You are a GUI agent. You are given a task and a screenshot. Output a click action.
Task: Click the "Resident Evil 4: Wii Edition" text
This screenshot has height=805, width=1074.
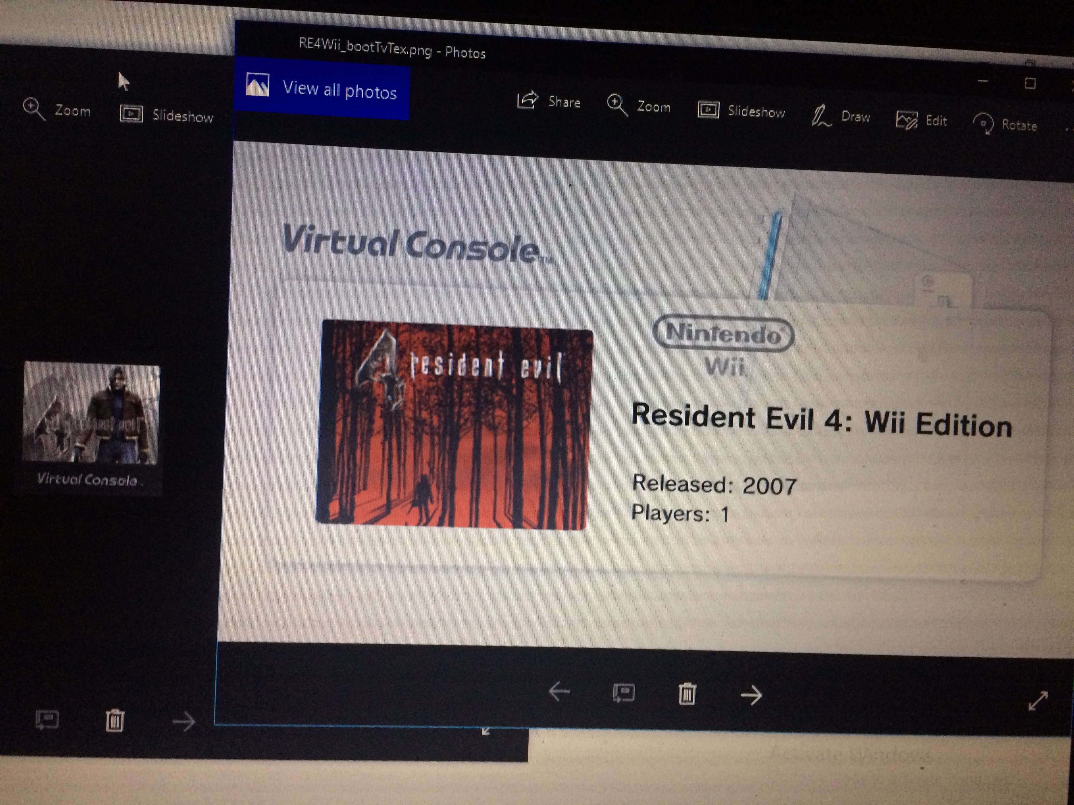(822, 420)
